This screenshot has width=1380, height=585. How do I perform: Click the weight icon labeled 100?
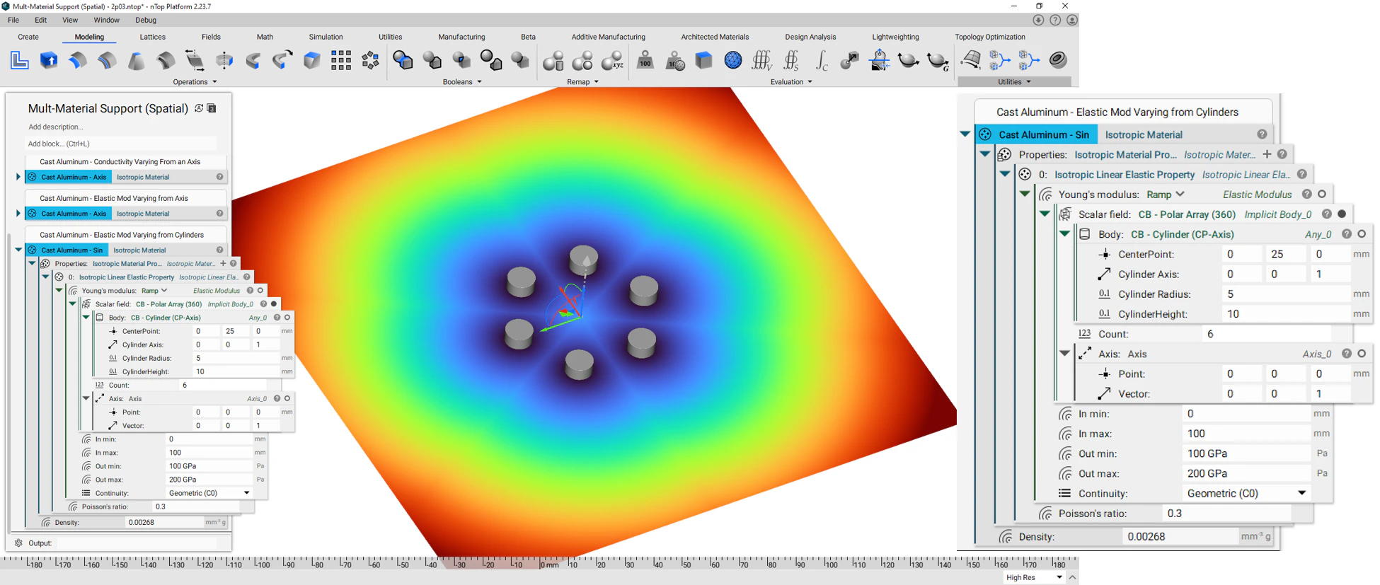pyautogui.click(x=645, y=61)
